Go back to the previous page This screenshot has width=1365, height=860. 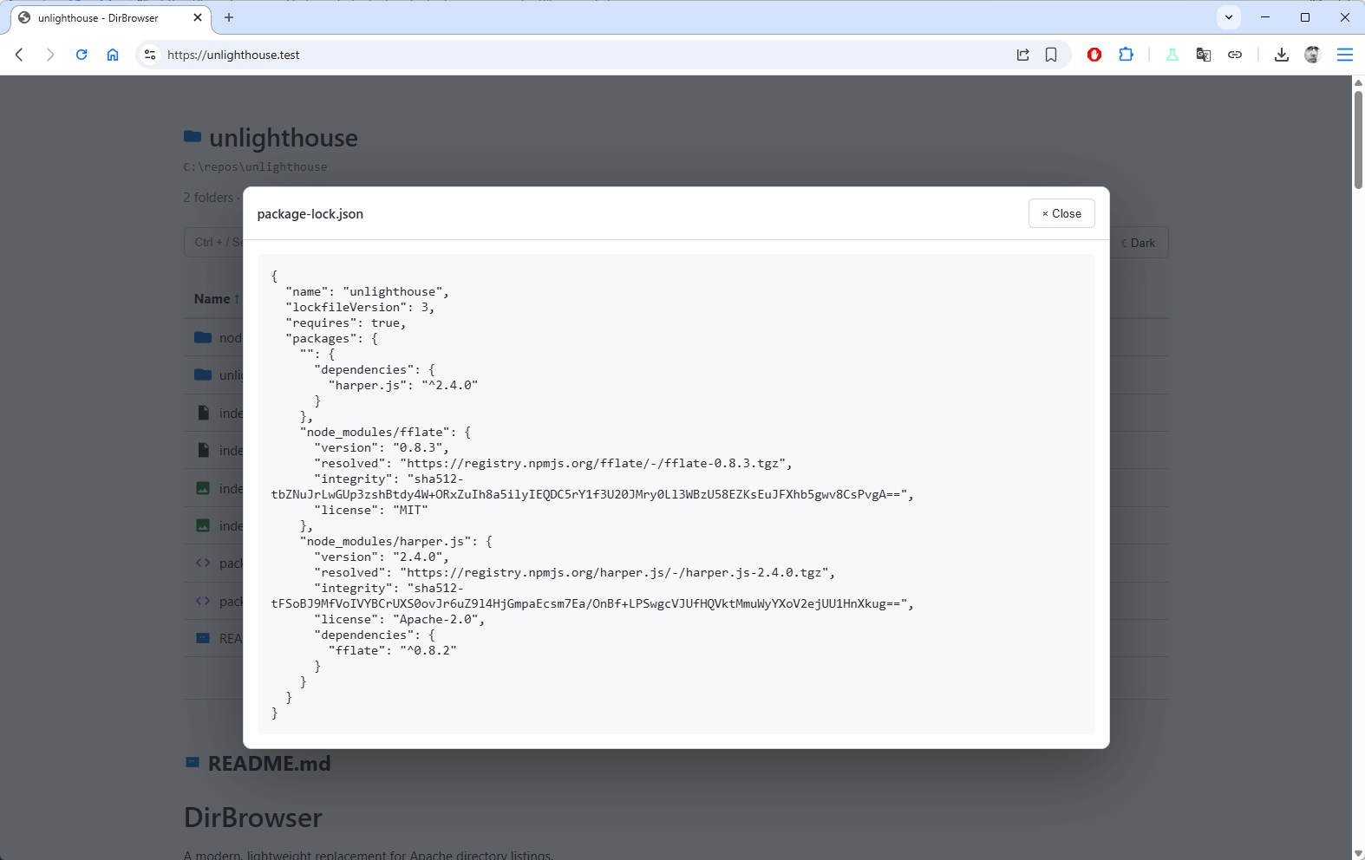(19, 55)
